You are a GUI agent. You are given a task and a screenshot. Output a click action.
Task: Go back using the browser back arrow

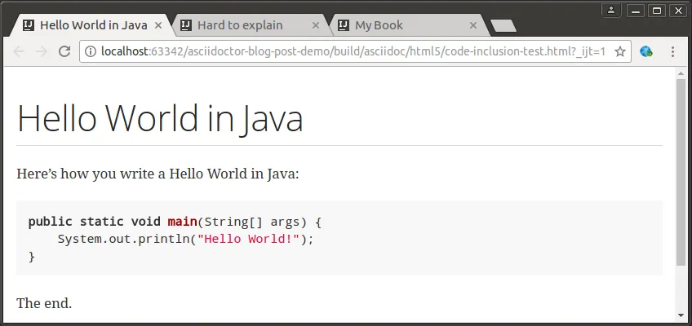19,51
